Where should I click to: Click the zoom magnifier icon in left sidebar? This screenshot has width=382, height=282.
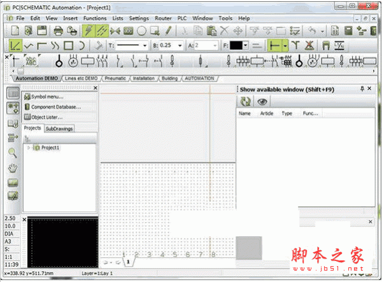(x=13, y=153)
